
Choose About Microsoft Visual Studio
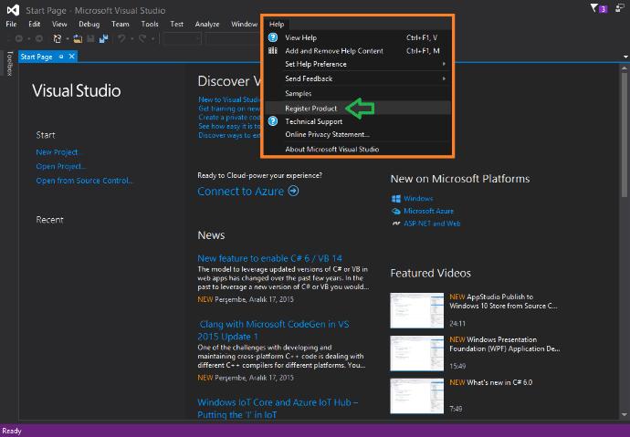(x=358, y=149)
